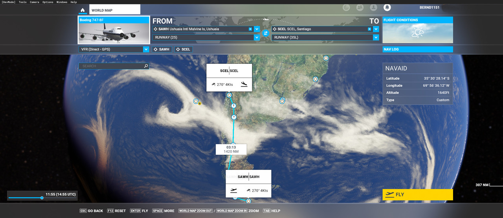Click the 307 NM map scale label
The height and width of the screenshot is (218, 503).
[482, 185]
